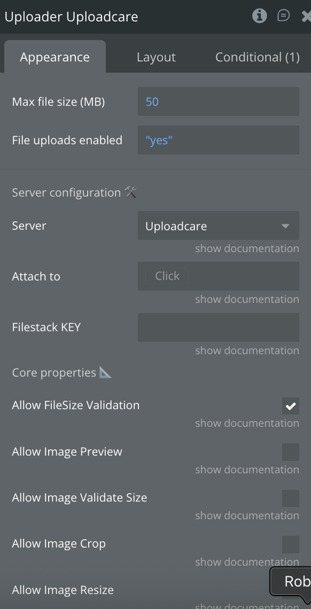Open the Server dropdown showing Uploadcare
This screenshot has height=609, width=311.
coord(219,226)
